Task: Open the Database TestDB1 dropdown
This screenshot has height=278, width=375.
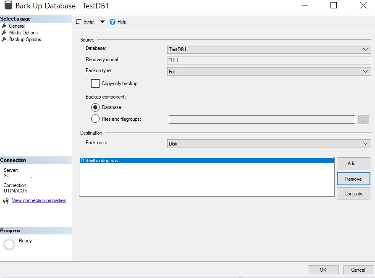Action: 269,49
